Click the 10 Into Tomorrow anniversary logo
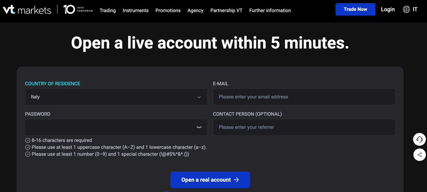 (x=78, y=10)
